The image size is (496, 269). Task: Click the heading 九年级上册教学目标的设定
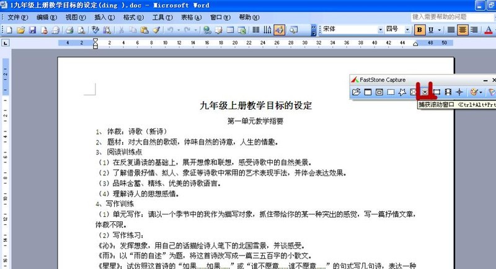255,105
